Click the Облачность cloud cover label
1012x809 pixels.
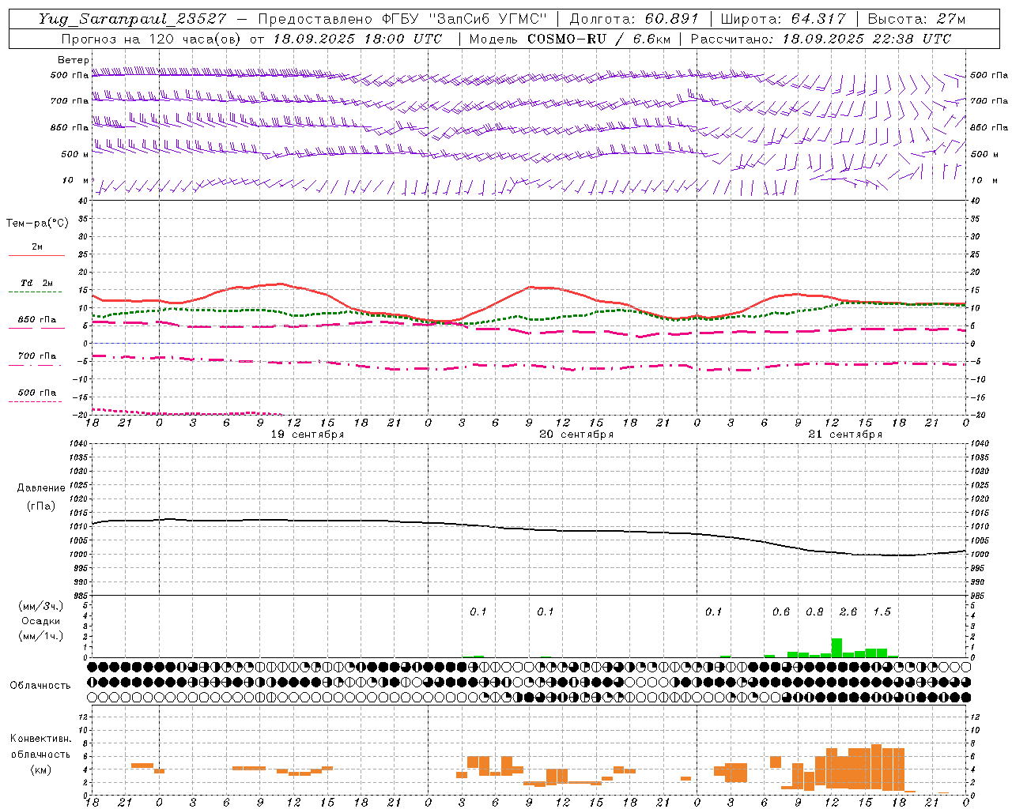pyautogui.click(x=40, y=686)
